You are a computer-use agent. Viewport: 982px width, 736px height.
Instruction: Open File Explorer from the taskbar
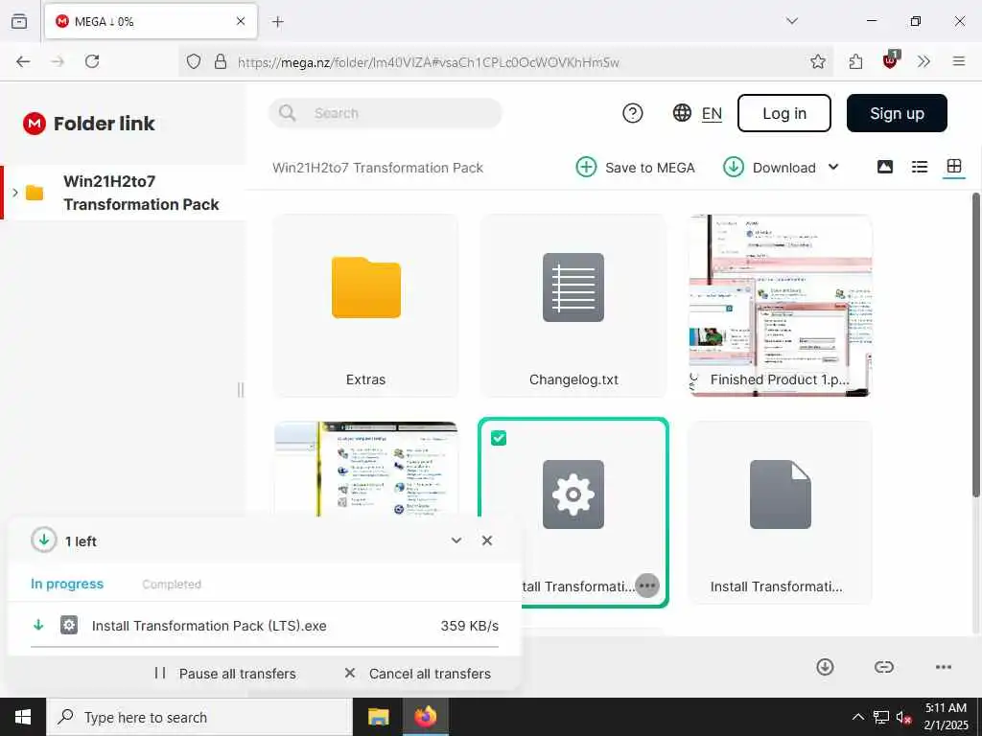(x=378, y=717)
